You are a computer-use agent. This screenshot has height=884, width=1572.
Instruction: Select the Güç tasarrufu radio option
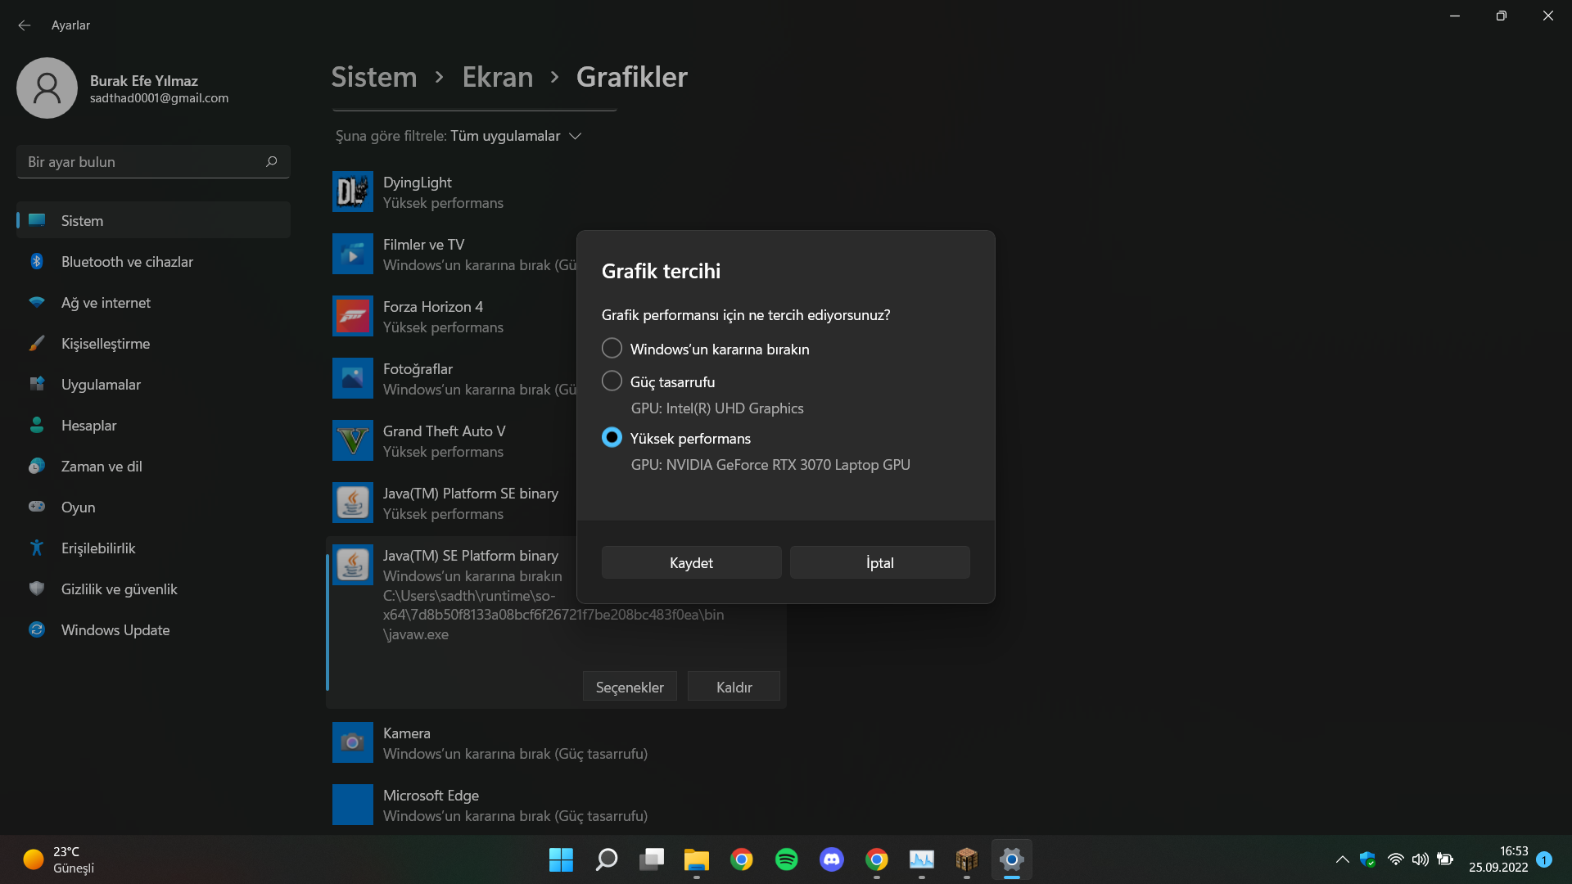tap(612, 381)
